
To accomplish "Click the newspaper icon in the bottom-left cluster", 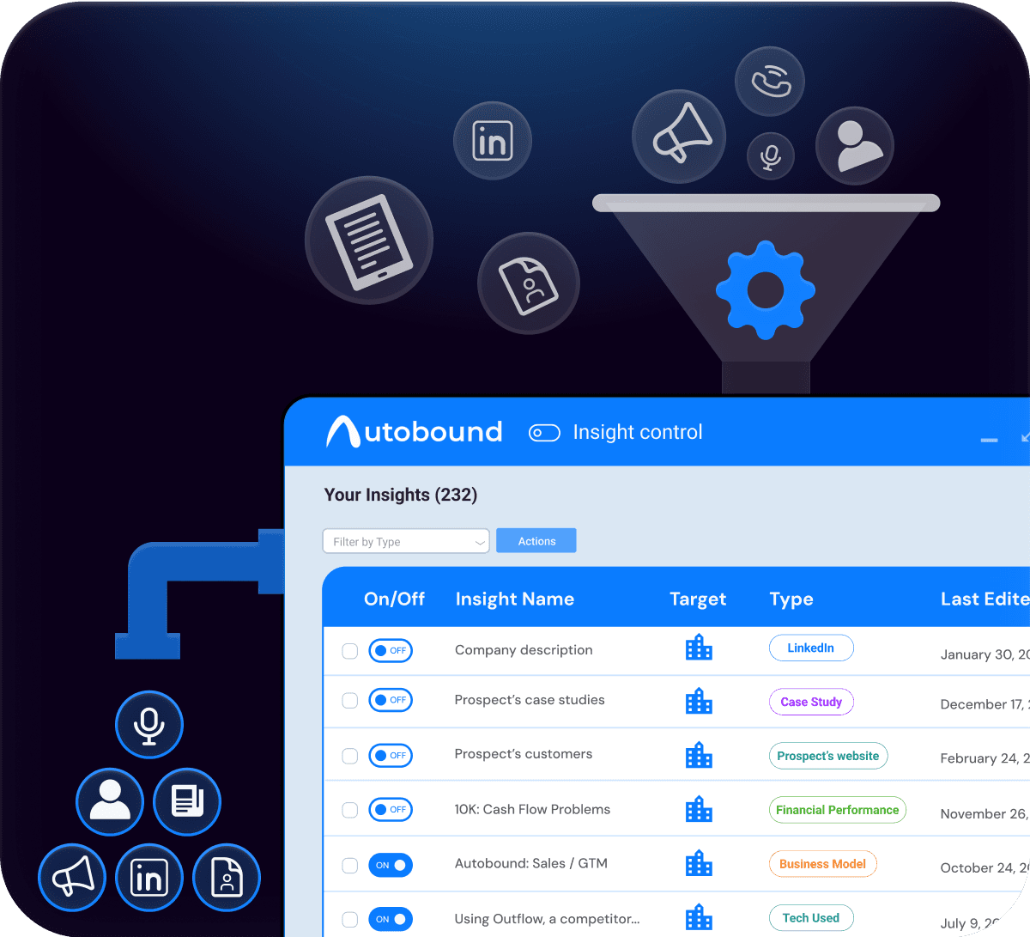I will click(x=187, y=801).
